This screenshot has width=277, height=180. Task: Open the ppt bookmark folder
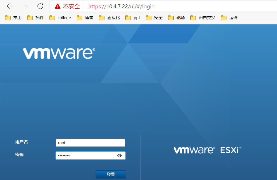133,18
